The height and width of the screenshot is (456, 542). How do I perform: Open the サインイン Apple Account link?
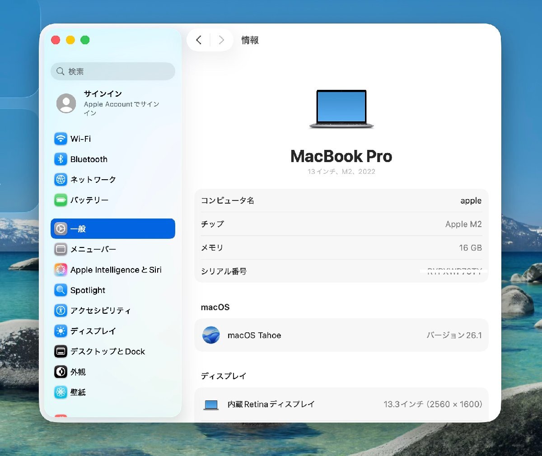click(x=113, y=103)
